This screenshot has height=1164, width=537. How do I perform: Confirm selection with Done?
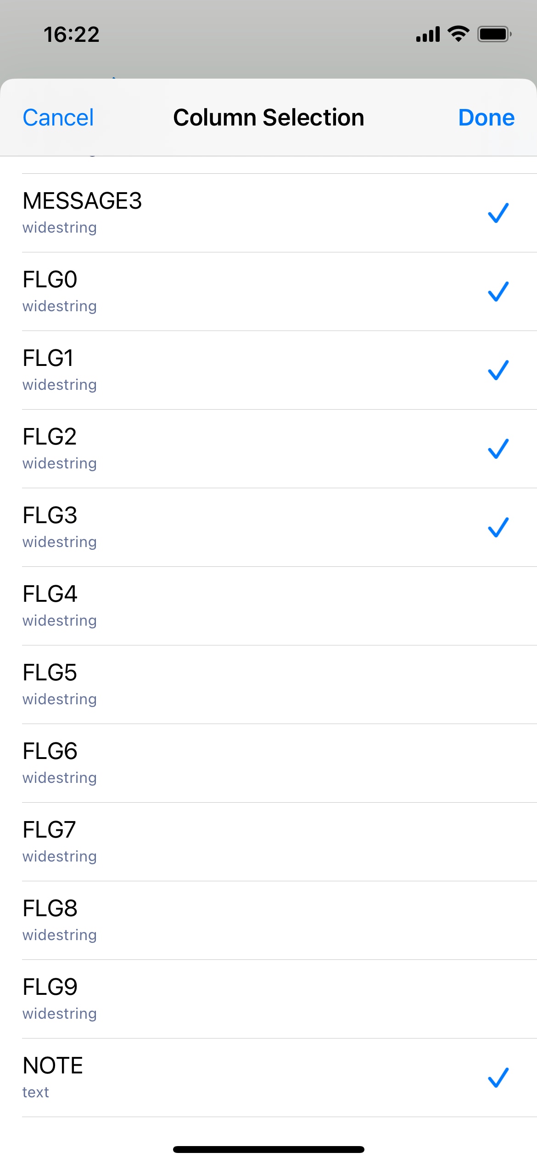tap(487, 118)
